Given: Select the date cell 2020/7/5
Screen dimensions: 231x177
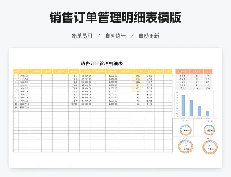Looking at the screenshot, I should click(x=24, y=88).
